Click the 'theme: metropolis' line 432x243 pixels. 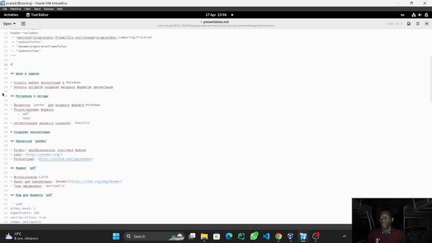(x=26, y=222)
